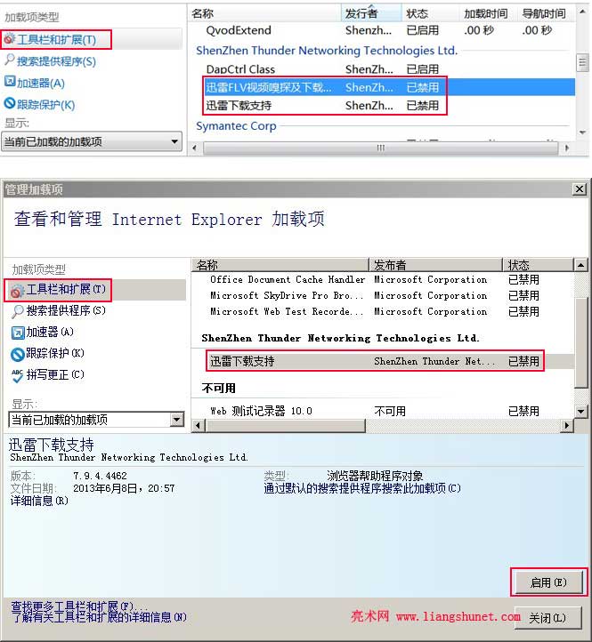
Task: Select Microsoft SkyDrive Pro Bro... row
Action: click(x=383, y=295)
